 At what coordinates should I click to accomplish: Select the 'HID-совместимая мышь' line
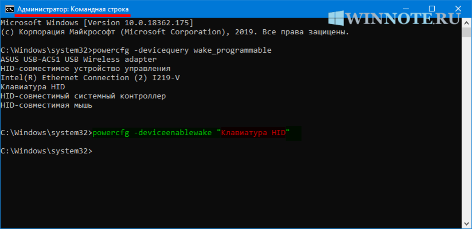(x=46, y=105)
